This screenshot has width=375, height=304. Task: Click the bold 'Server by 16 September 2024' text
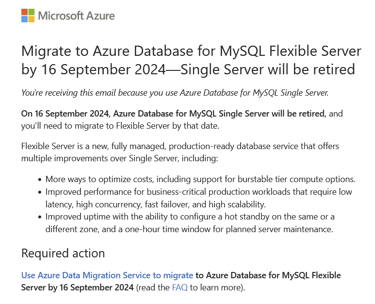[x=78, y=287]
